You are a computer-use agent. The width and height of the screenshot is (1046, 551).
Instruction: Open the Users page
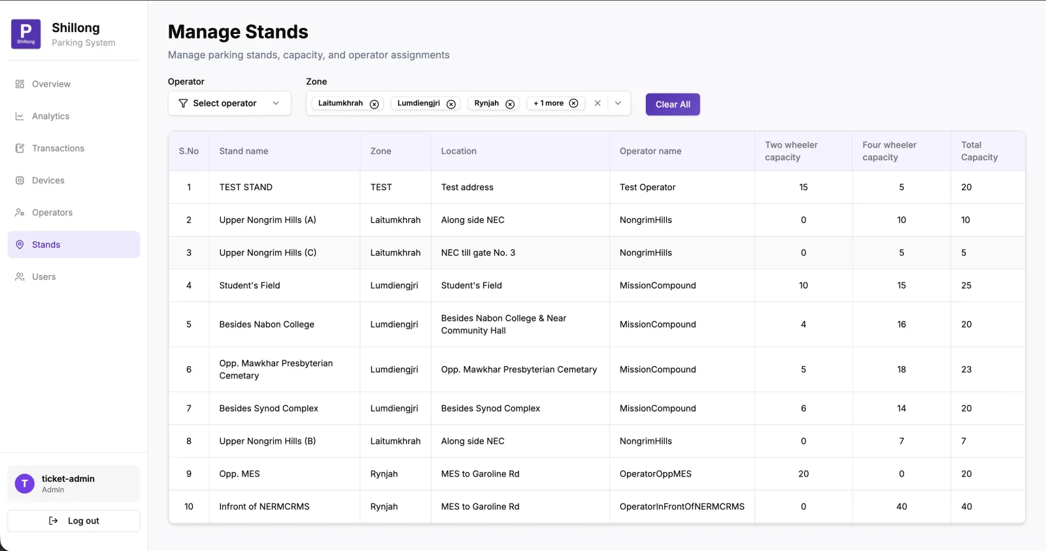(73, 276)
